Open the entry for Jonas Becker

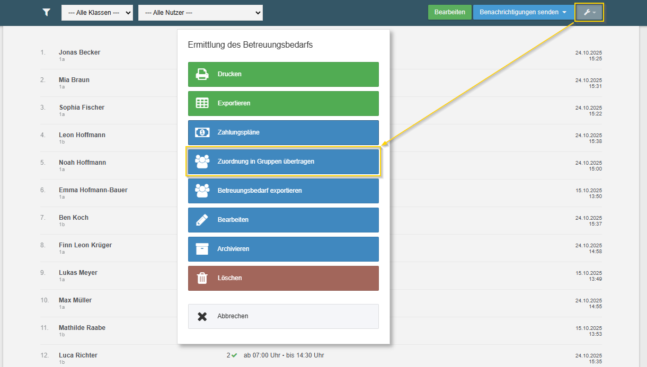coord(79,52)
